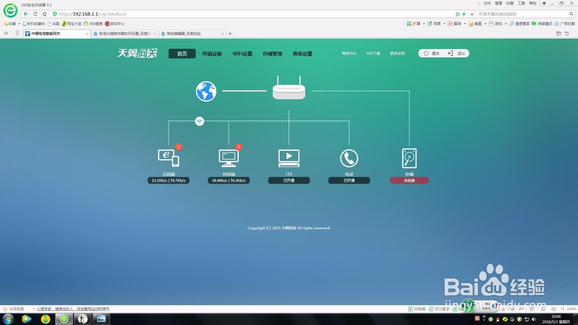The image size is (578, 325).
Task: Open the 帮助中心 link
Action: [349, 53]
